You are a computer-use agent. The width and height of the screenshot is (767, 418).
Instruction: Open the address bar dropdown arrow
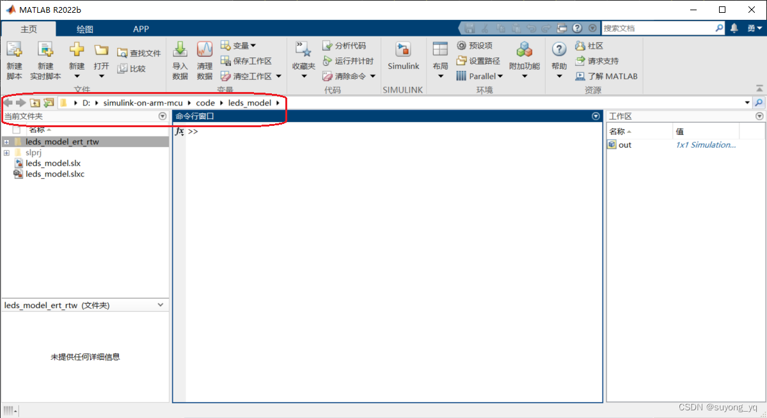point(747,103)
